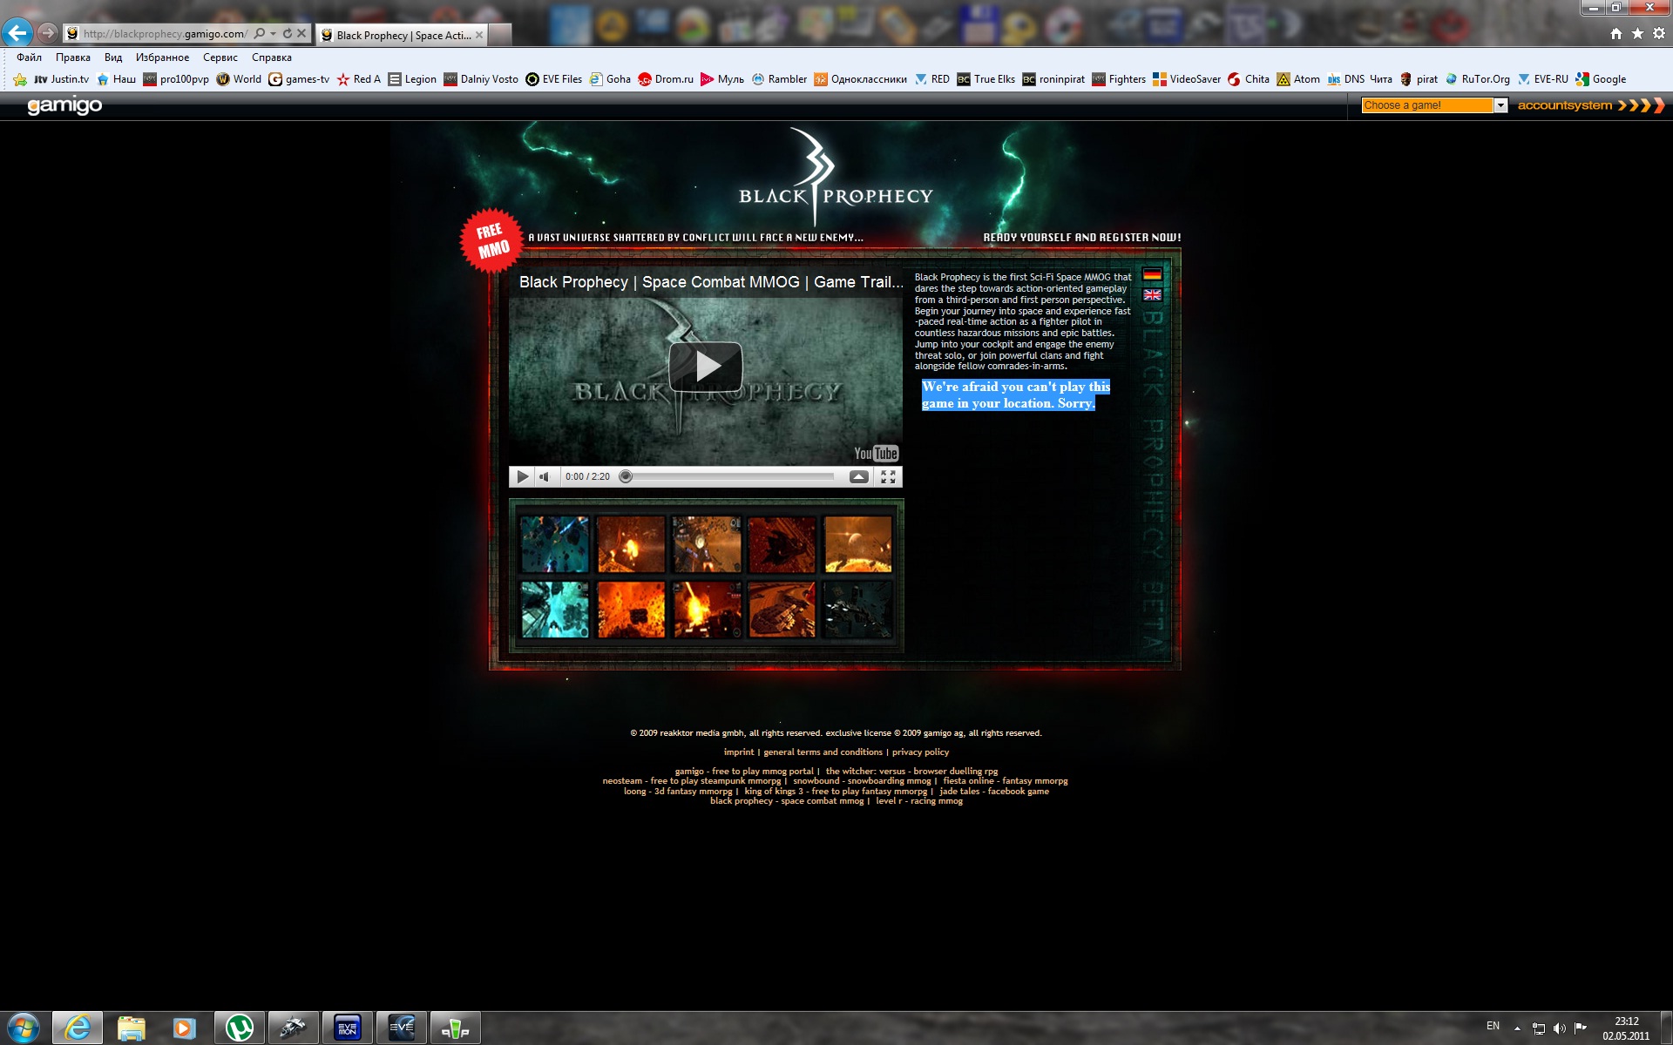Open EVE Files bookmark
The image size is (1673, 1045).
(554, 79)
